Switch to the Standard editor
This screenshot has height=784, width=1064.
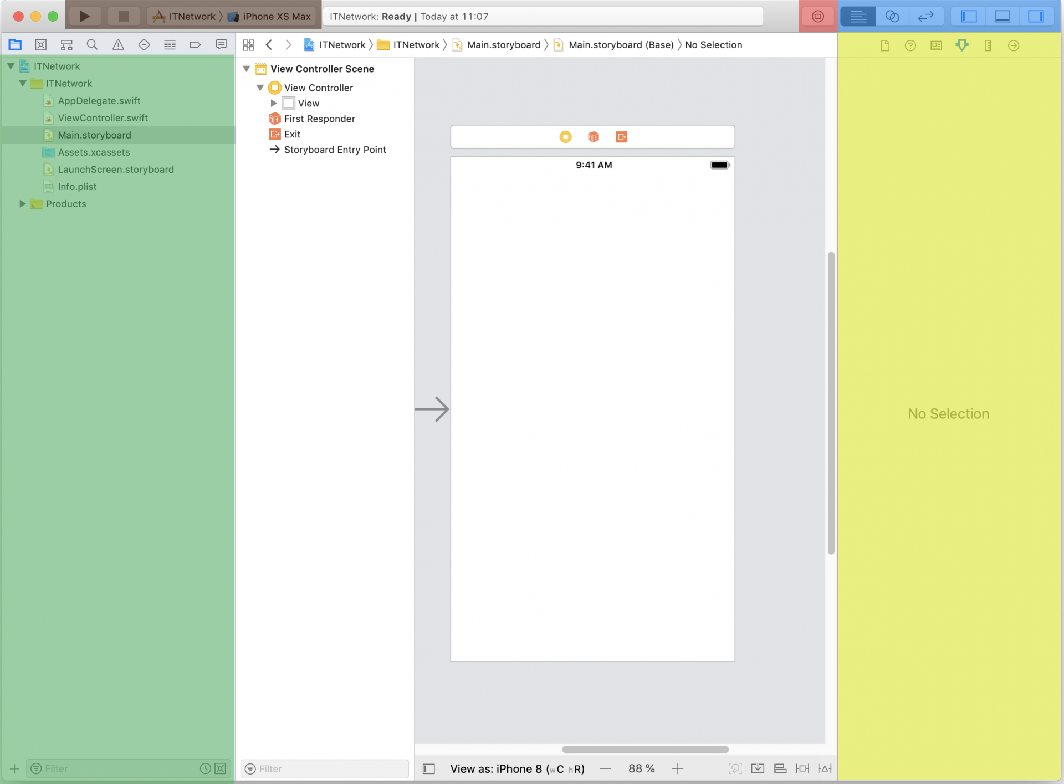(858, 16)
